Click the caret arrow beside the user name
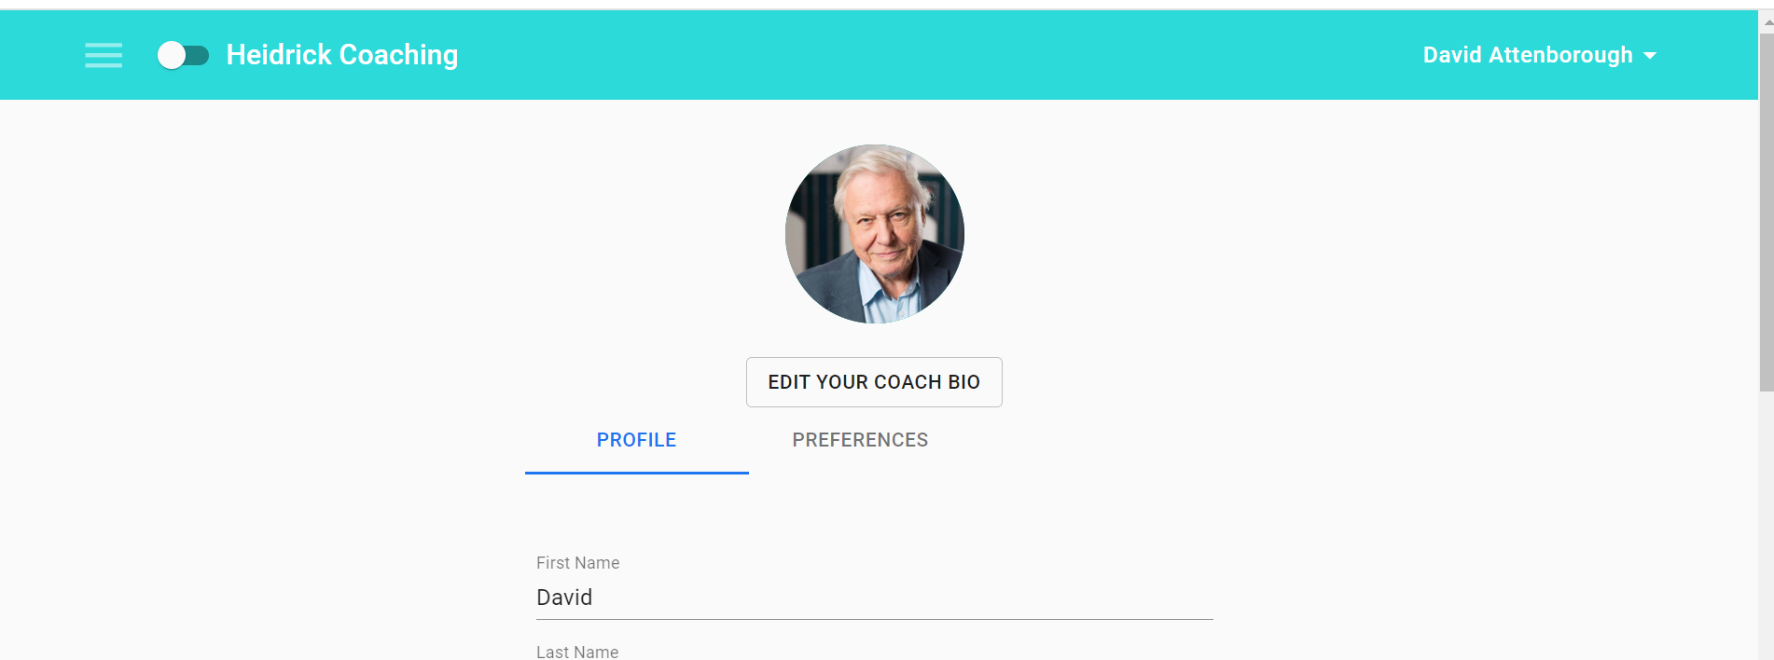The image size is (1774, 660). [1650, 56]
